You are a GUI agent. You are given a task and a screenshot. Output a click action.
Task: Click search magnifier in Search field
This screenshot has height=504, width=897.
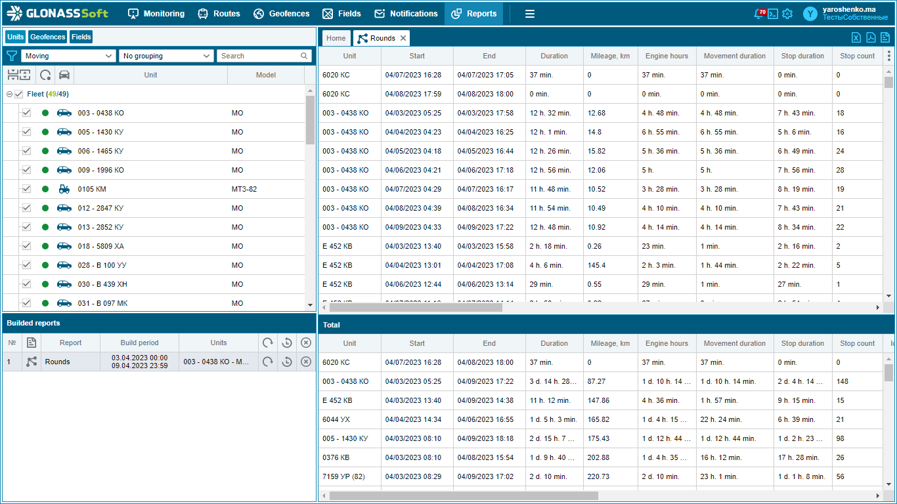304,56
